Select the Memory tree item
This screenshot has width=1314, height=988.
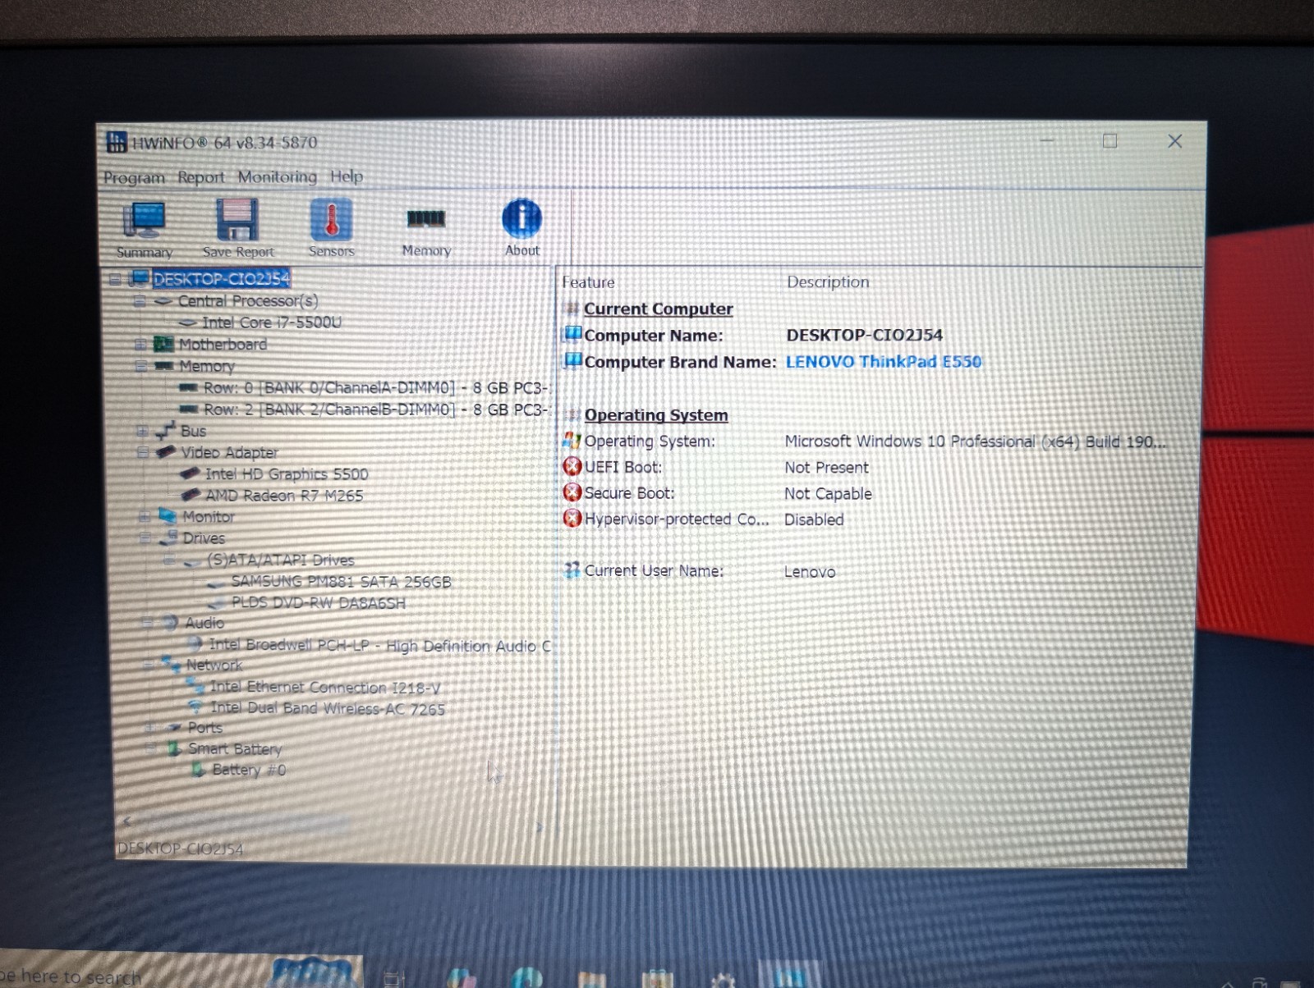click(207, 366)
